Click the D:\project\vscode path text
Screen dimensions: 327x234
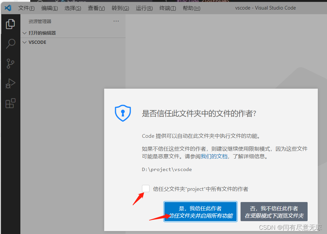point(167,170)
